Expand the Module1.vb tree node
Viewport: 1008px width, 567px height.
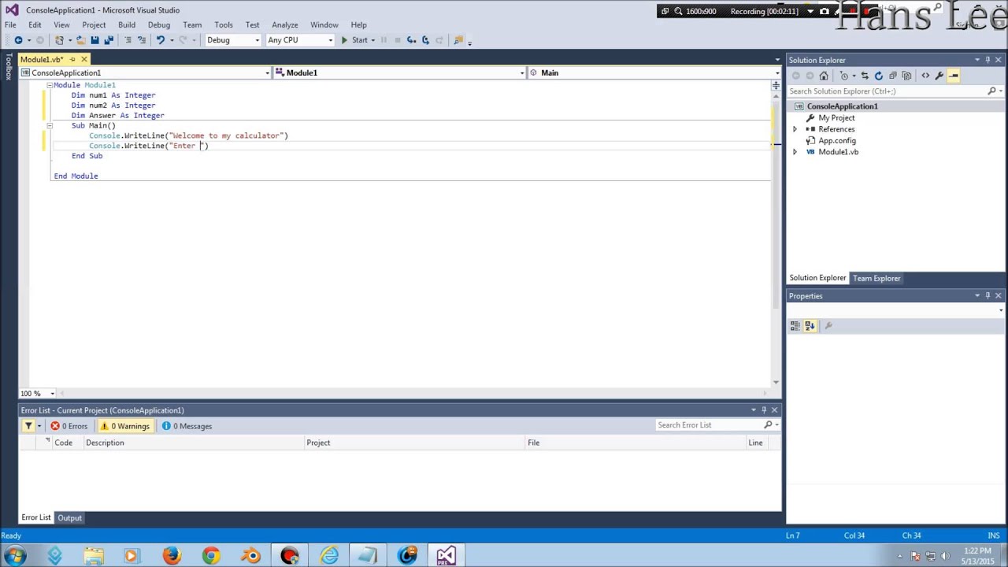(x=795, y=152)
